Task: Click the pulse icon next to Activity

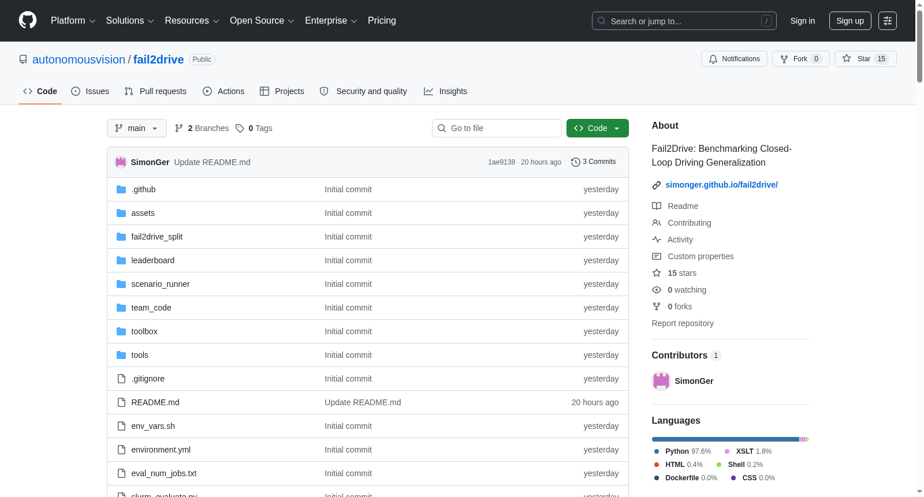Action: click(657, 240)
